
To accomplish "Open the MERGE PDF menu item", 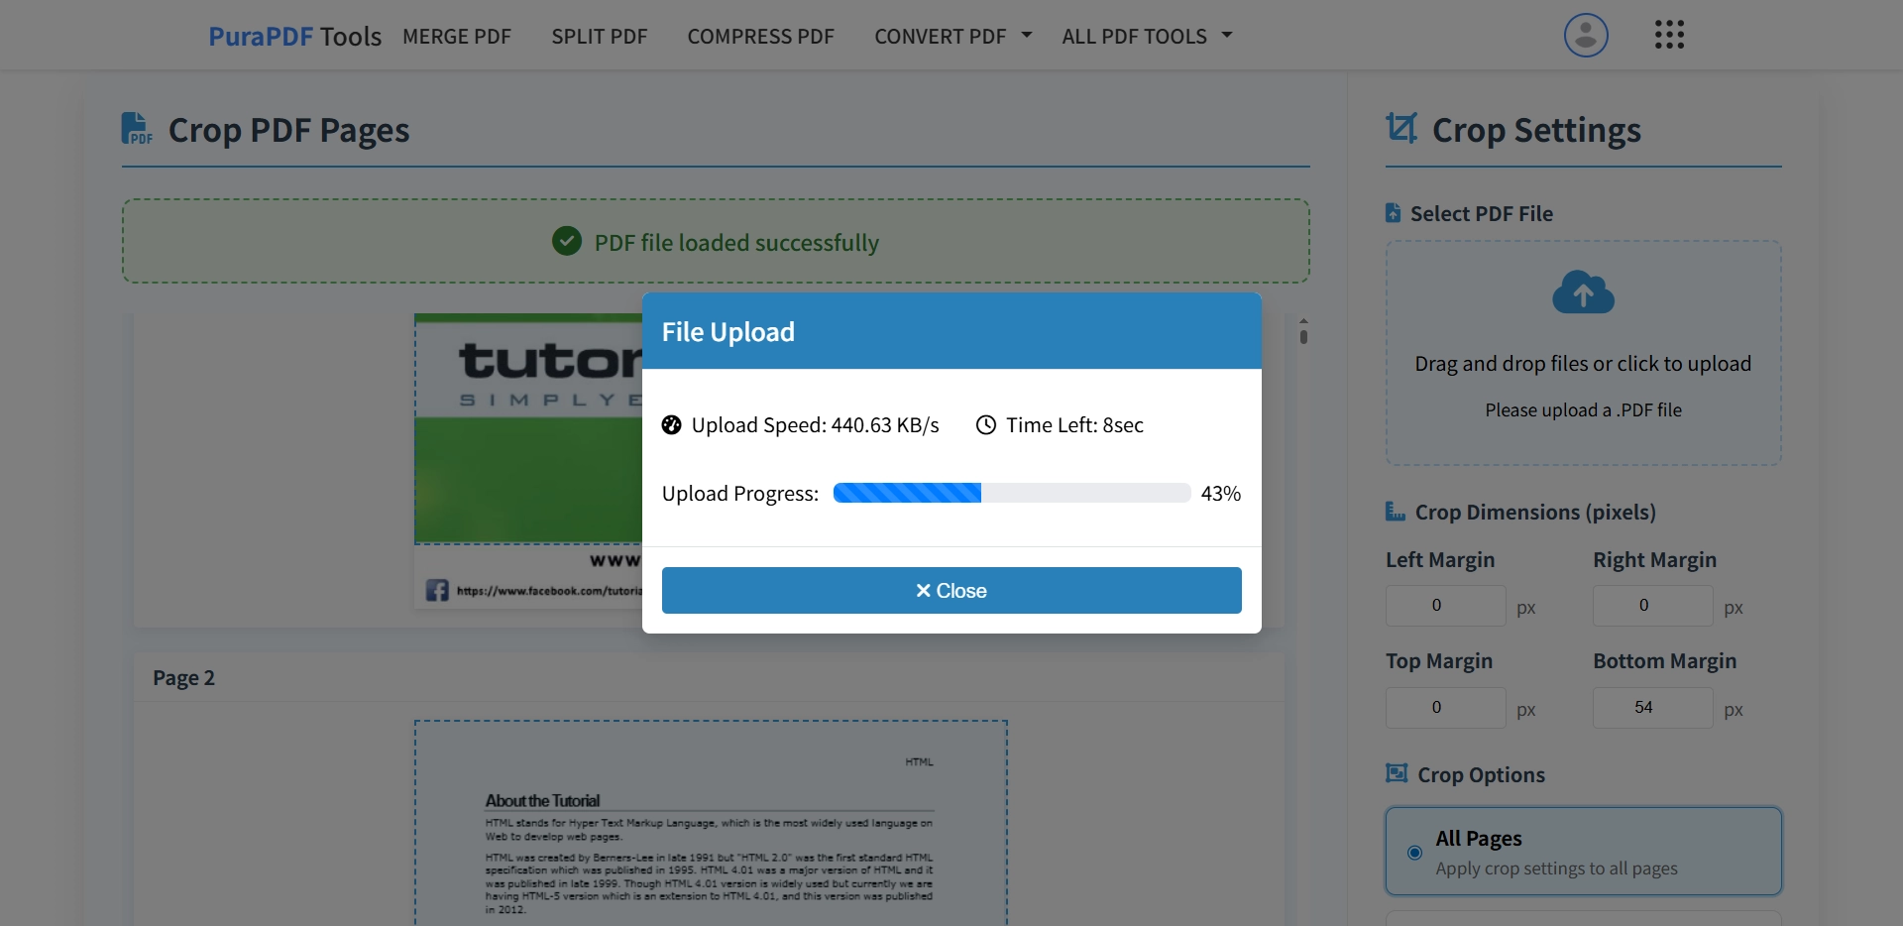I will [x=457, y=36].
